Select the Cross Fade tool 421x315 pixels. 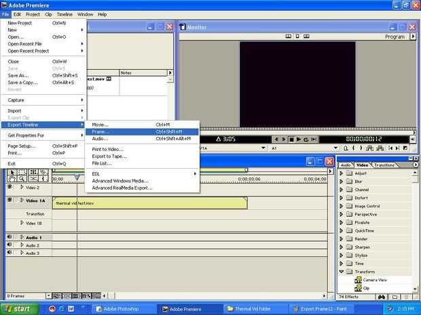click(33, 179)
